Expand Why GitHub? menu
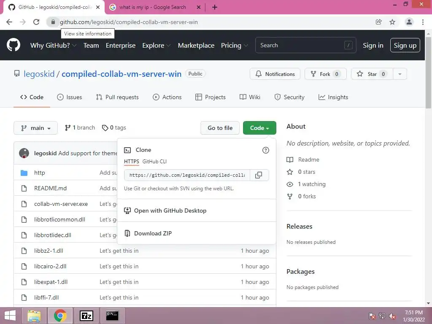This screenshot has height=324, width=432. point(53,45)
